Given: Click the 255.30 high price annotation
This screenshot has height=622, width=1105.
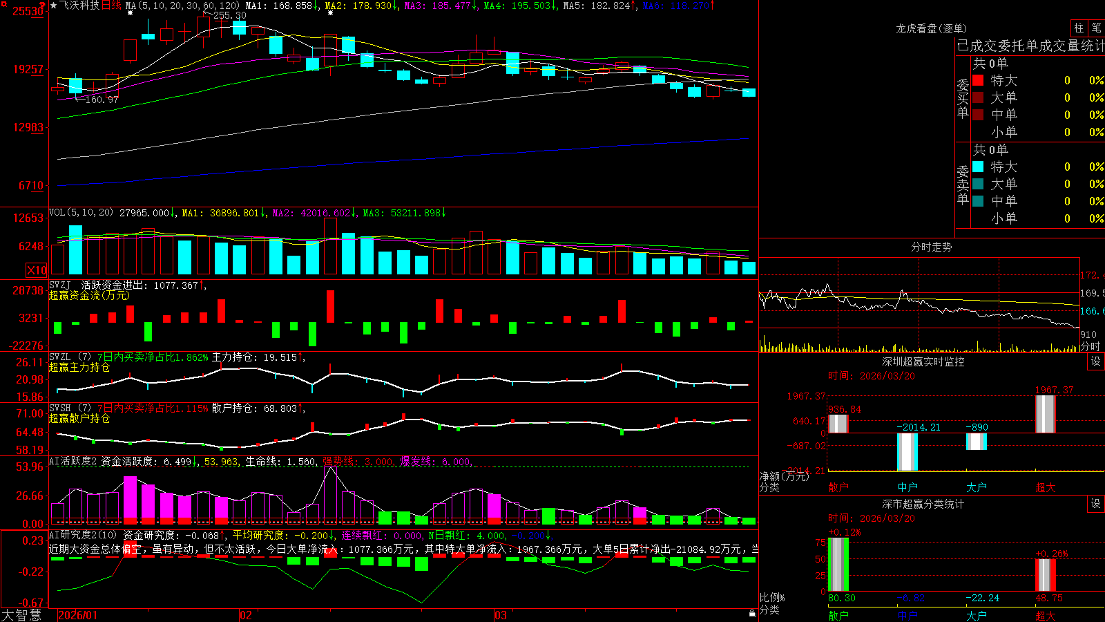Looking at the screenshot, I should point(229,15).
